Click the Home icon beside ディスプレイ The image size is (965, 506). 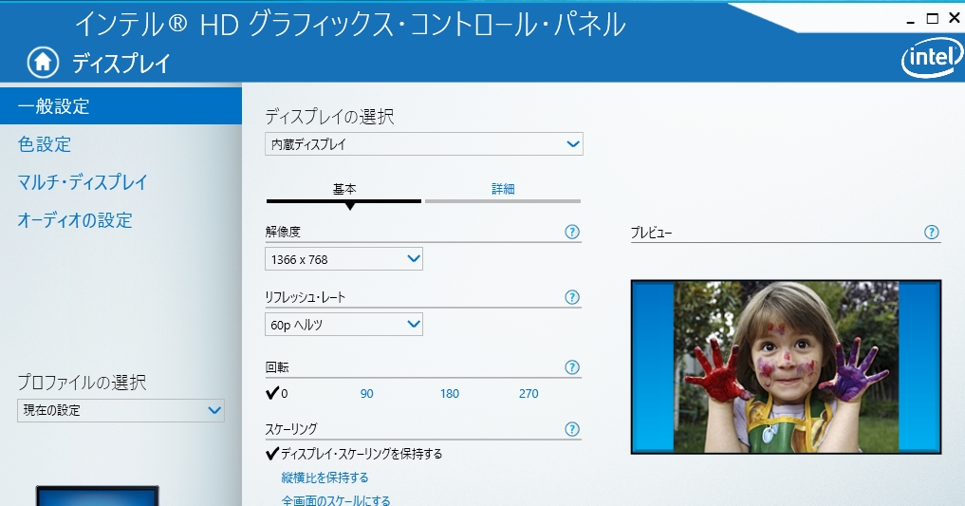pyautogui.click(x=43, y=62)
